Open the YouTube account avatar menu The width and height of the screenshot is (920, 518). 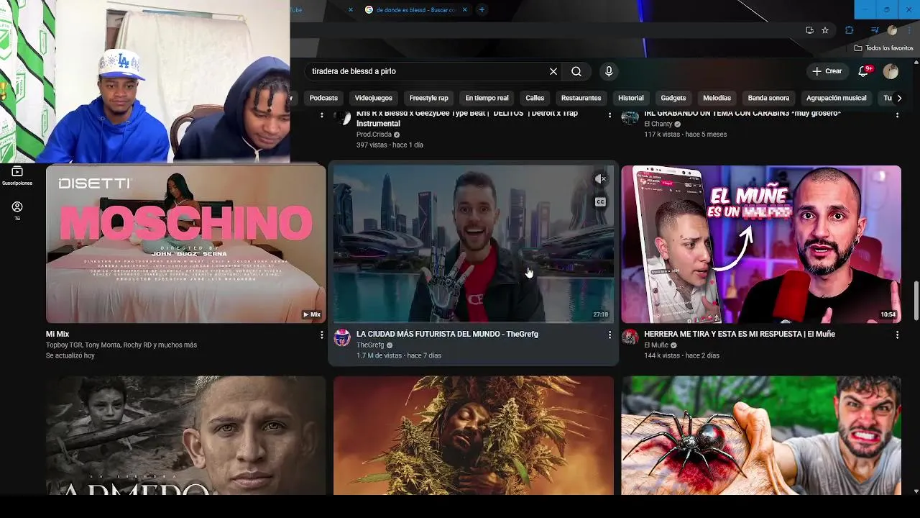click(x=891, y=71)
